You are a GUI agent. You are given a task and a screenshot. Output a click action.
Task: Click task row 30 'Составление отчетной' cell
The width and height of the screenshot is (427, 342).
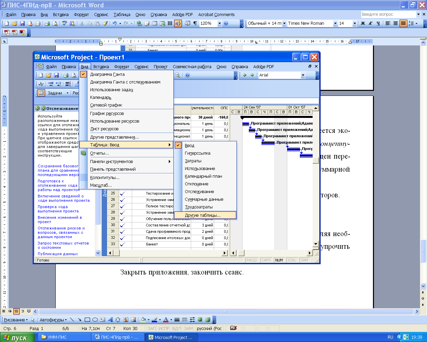[x=161, y=225]
